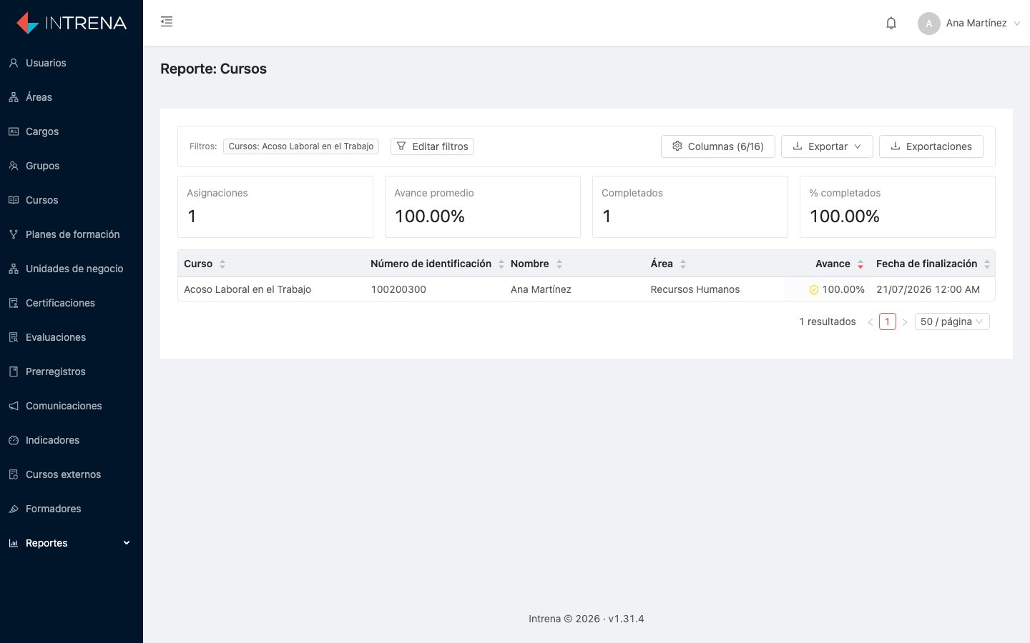Click the Certificaciones icon in sidebar

(x=14, y=303)
